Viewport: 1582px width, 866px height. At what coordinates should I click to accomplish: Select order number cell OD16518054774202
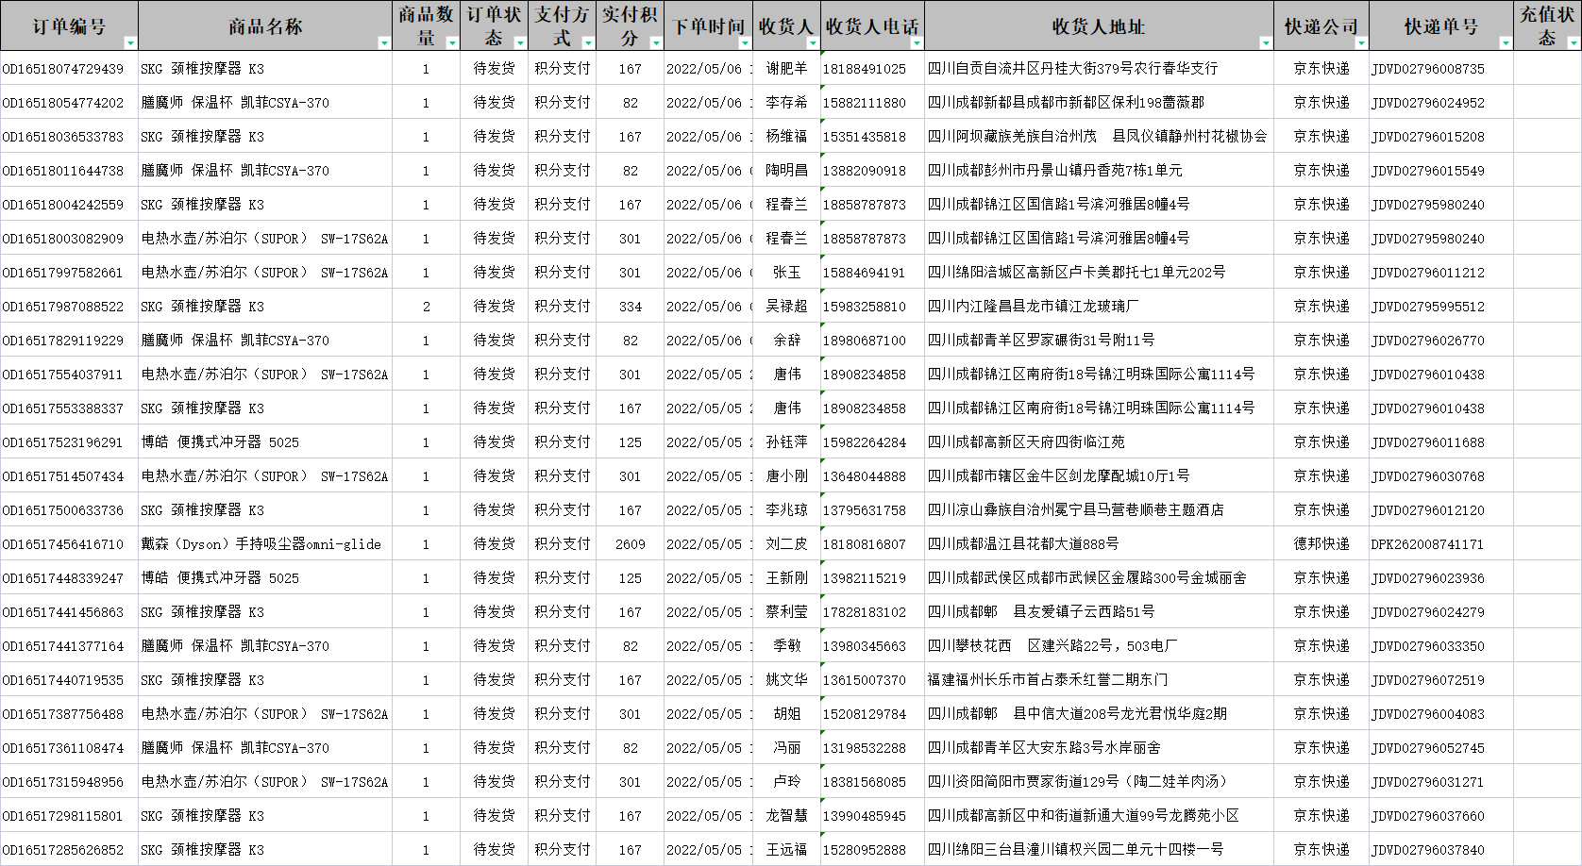point(69,103)
